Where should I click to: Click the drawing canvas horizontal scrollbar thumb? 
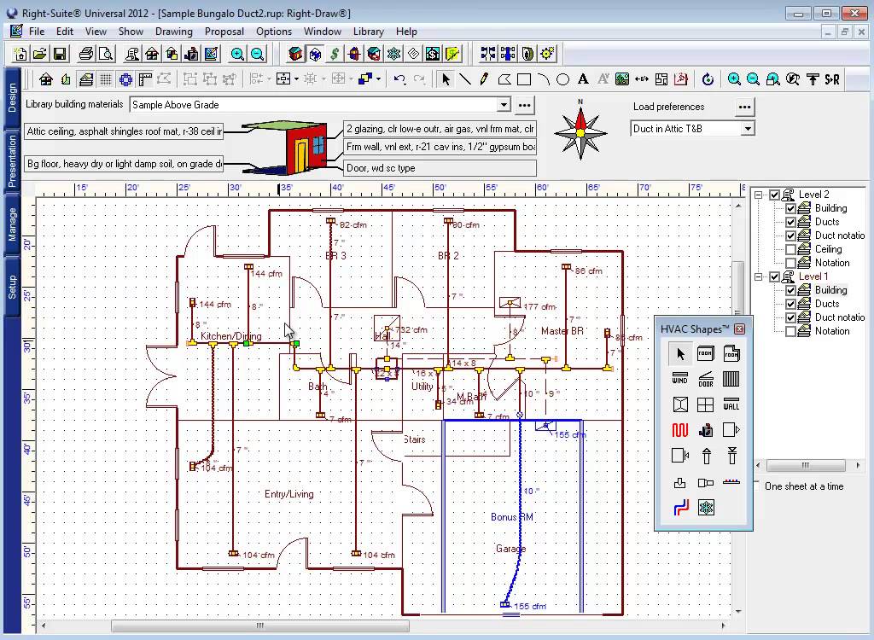click(x=260, y=626)
